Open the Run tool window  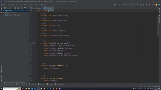[18, 84]
